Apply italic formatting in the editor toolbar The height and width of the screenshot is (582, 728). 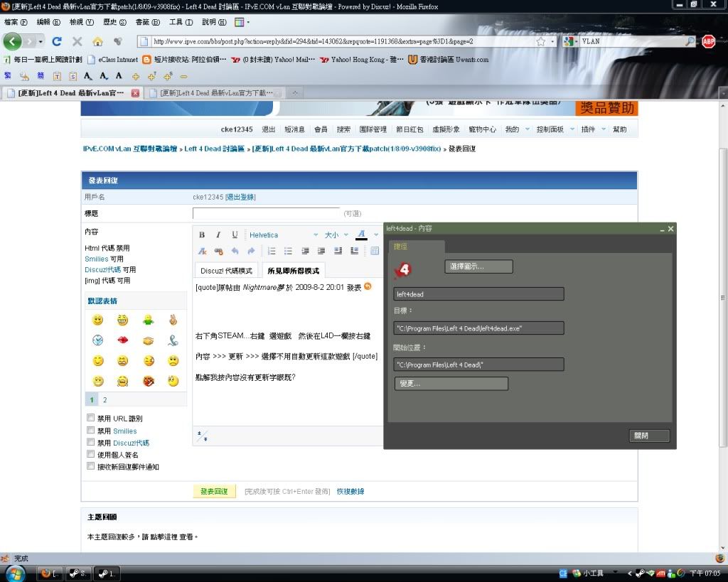tap(218, 235)
